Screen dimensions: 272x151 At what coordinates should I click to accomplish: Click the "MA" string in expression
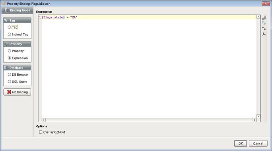tap(74, 17)
